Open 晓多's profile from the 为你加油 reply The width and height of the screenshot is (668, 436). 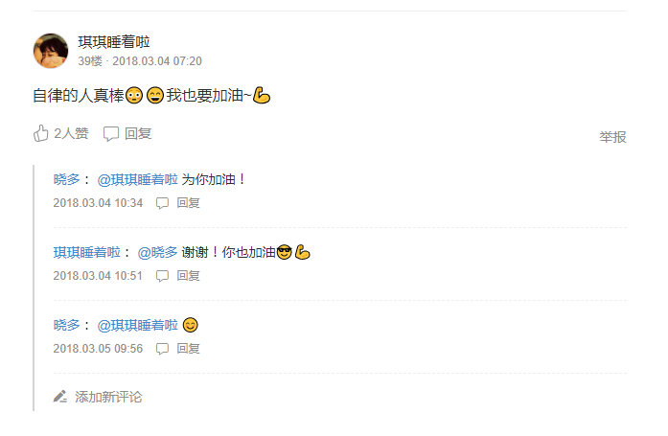click(x=66, y=180)
